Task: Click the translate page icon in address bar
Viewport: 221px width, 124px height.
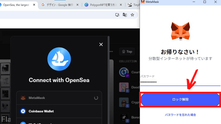Action: 125,15
